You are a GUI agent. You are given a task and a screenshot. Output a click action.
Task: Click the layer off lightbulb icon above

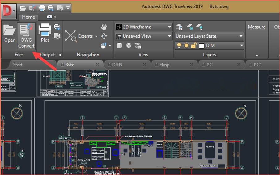199,27
